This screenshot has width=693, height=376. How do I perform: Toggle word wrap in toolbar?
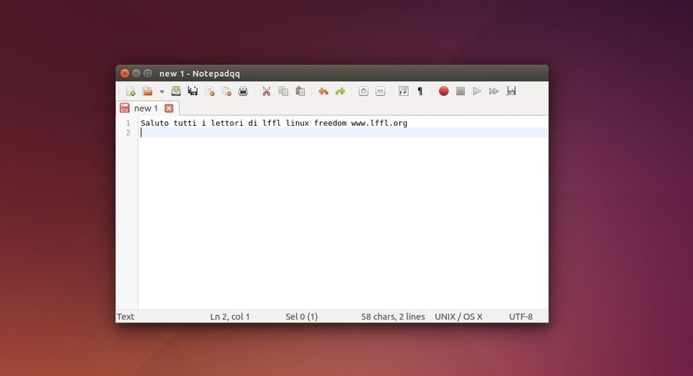coord(403,91)
